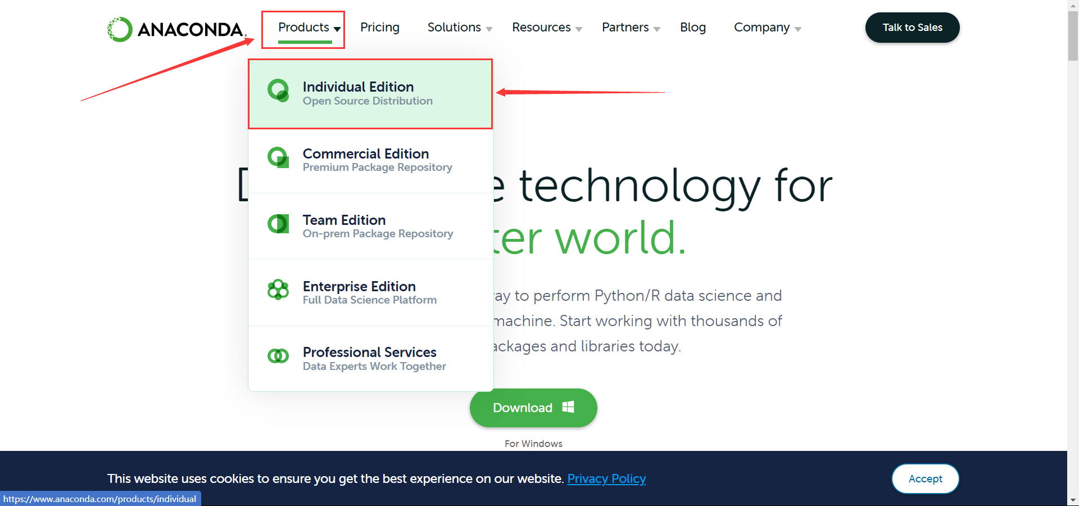The height and width of the screenshot is (506, 1079).
Task: Choose Team Edition in the Products menu
Action: coord(371,227)
